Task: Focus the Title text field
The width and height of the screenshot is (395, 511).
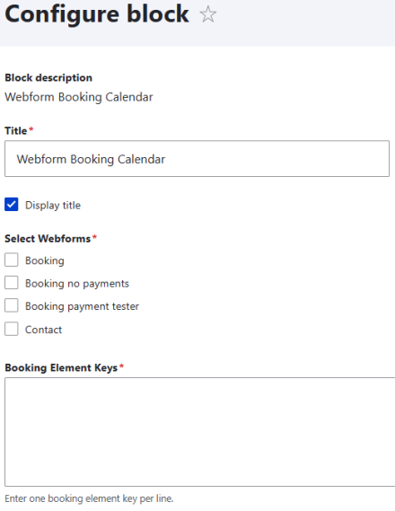Action: tap(197, 159)
